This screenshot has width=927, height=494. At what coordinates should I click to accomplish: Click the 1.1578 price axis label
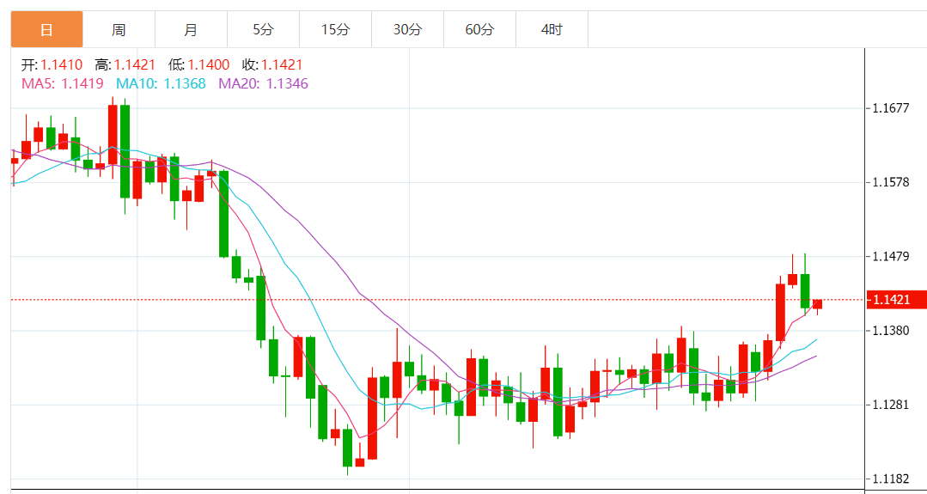(891, 182)
